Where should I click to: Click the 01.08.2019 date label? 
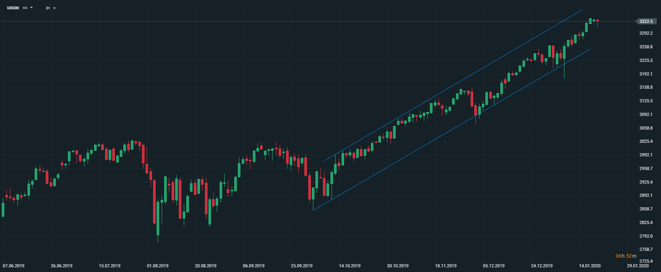coord(157,266)
